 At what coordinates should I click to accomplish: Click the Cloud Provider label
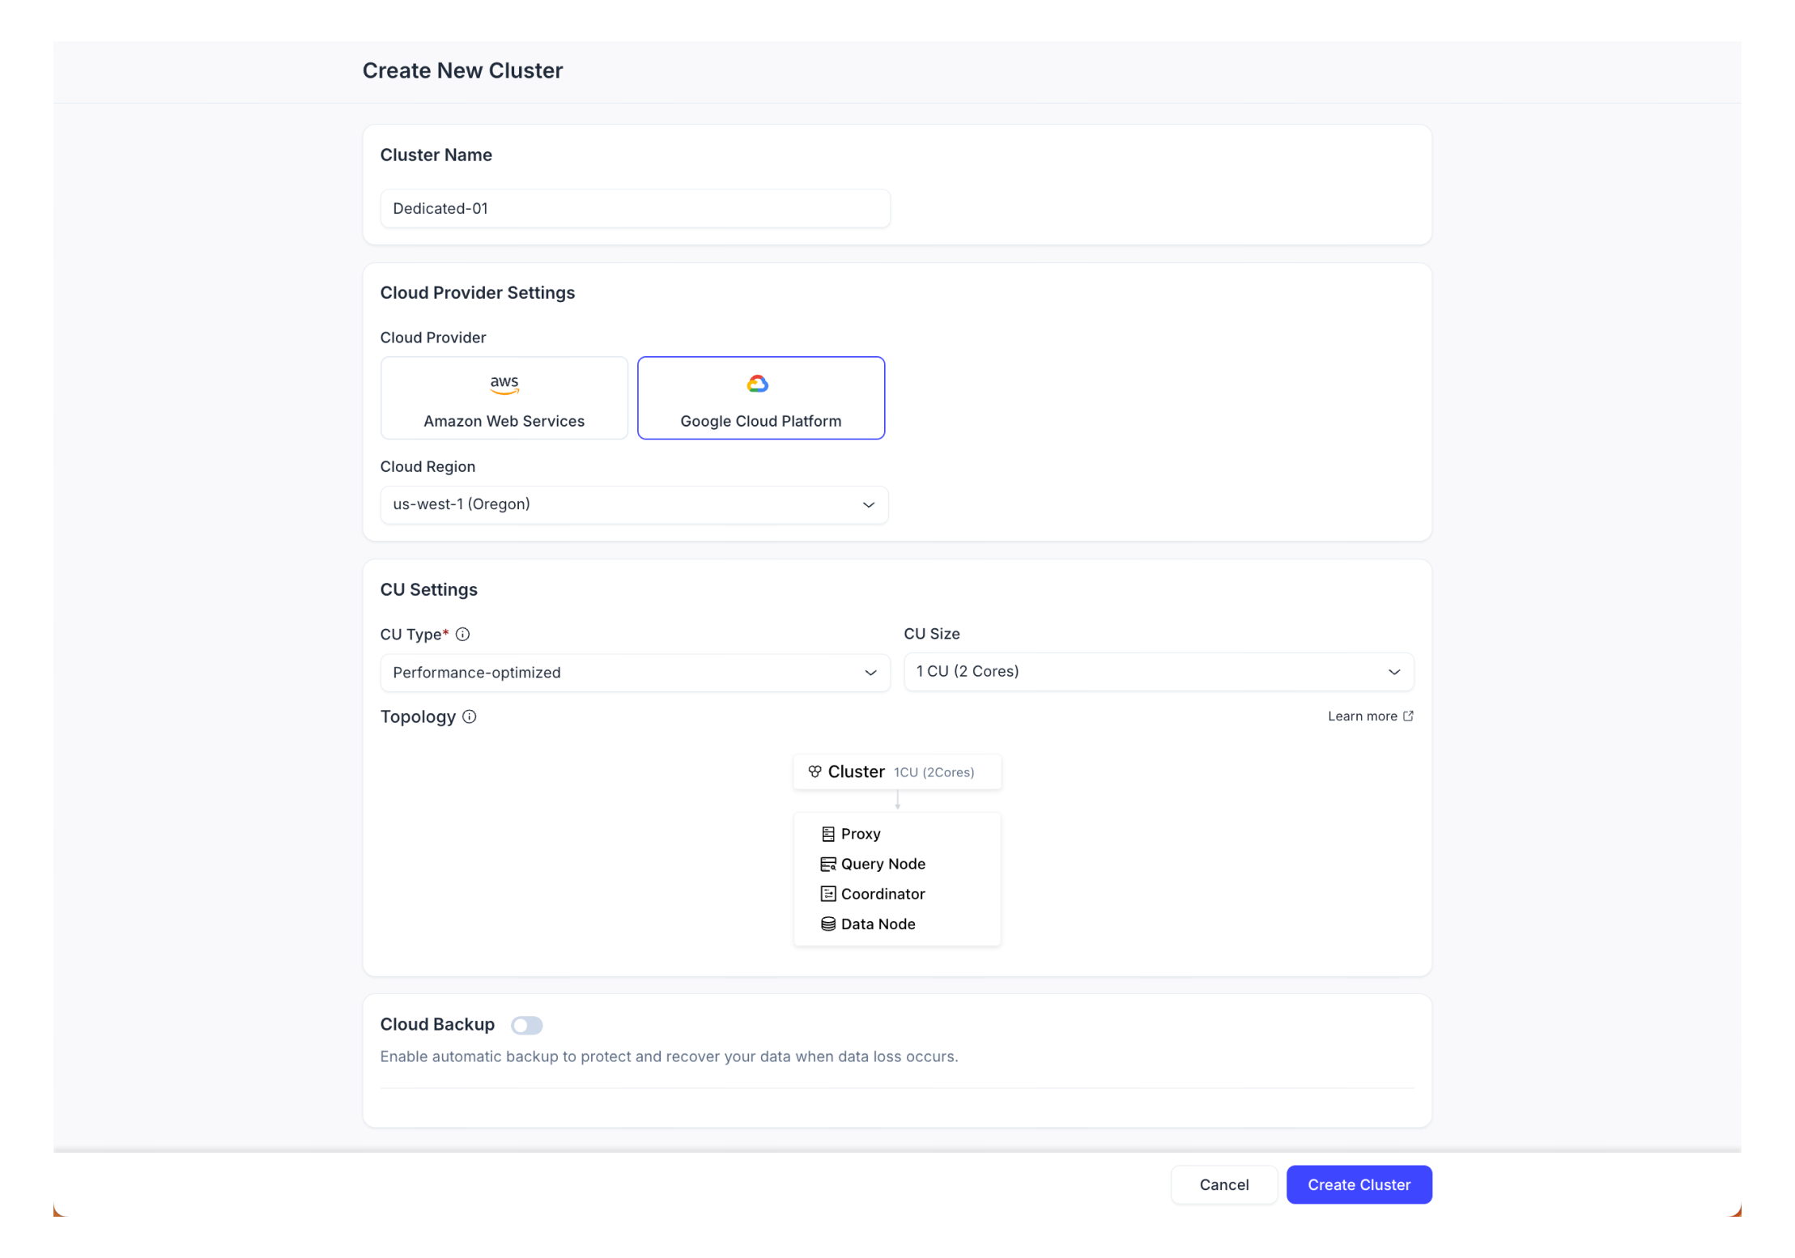point(433,337)
